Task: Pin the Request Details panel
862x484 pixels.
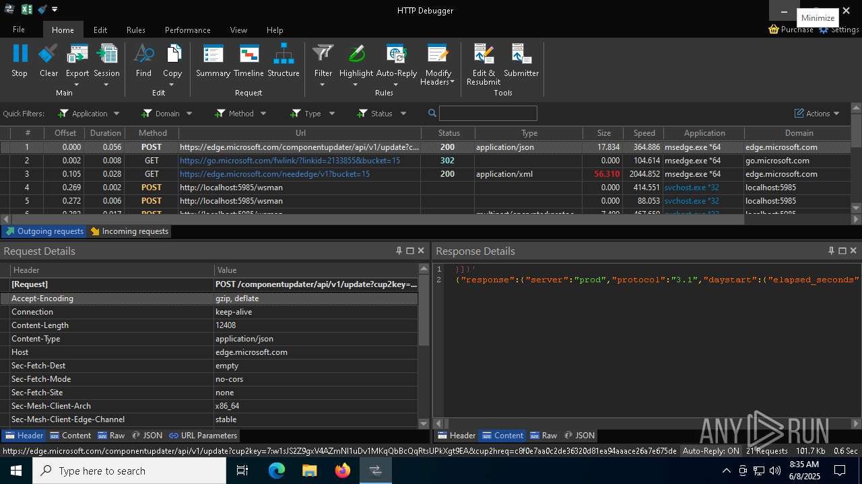Action: (x=399, y=251)
